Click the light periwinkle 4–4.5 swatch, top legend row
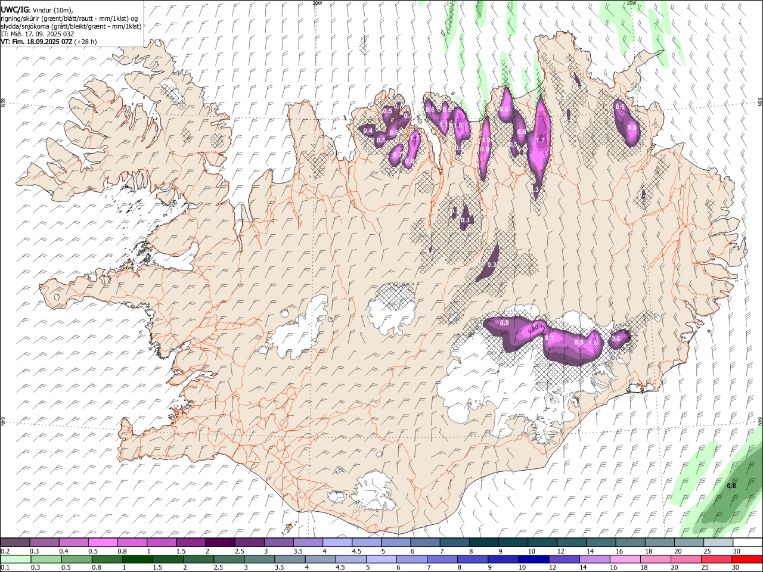Viewport: 763px width, 572px height. coord(337,543)
